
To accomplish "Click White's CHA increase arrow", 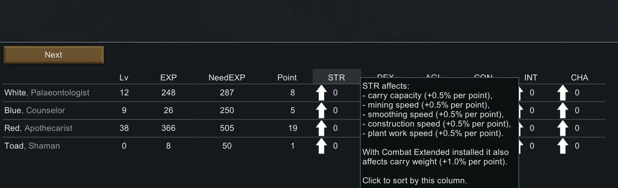I will pyautogui.click(x=563, y=93).
